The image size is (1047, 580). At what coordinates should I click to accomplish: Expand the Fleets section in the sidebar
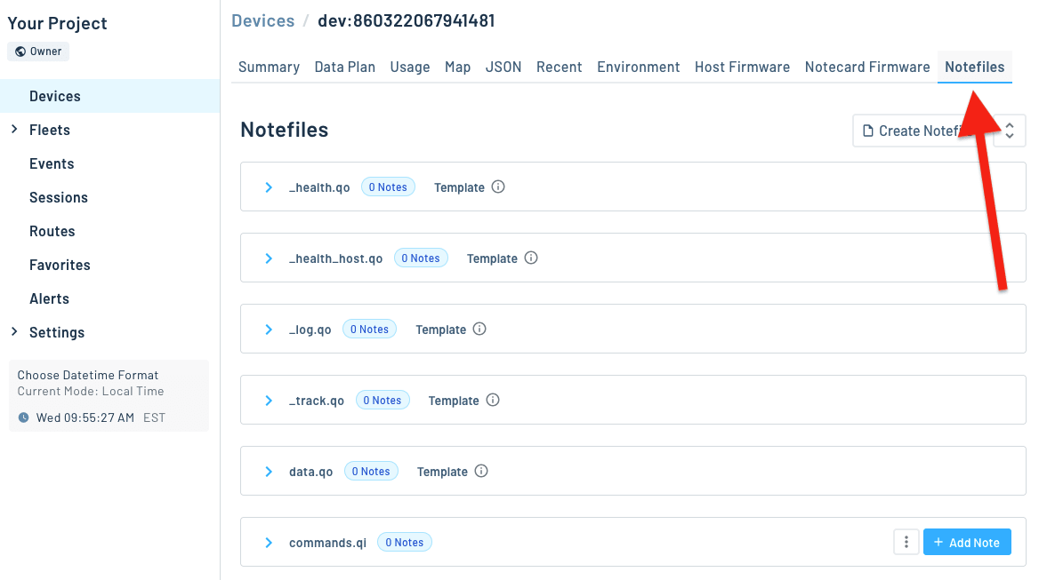(13, 129)
